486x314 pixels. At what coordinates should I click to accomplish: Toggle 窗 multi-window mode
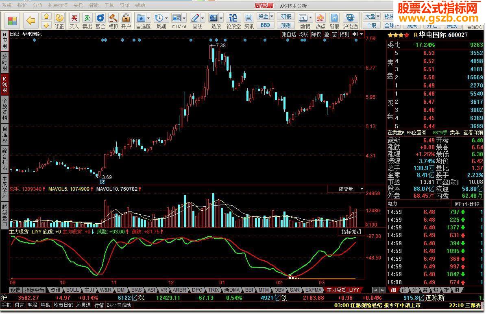[x=334, y=34]
